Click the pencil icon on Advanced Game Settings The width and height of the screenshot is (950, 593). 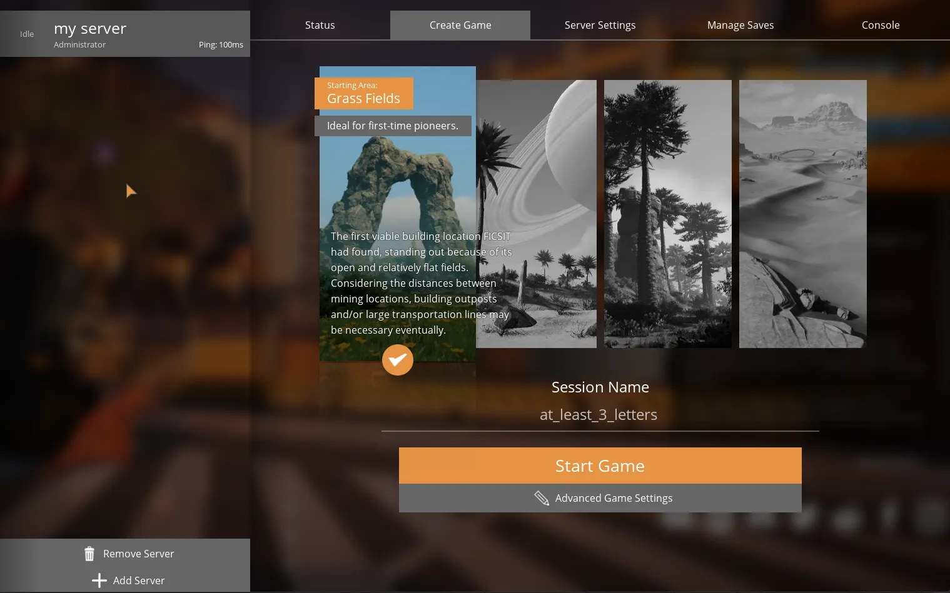coord(542,498)
